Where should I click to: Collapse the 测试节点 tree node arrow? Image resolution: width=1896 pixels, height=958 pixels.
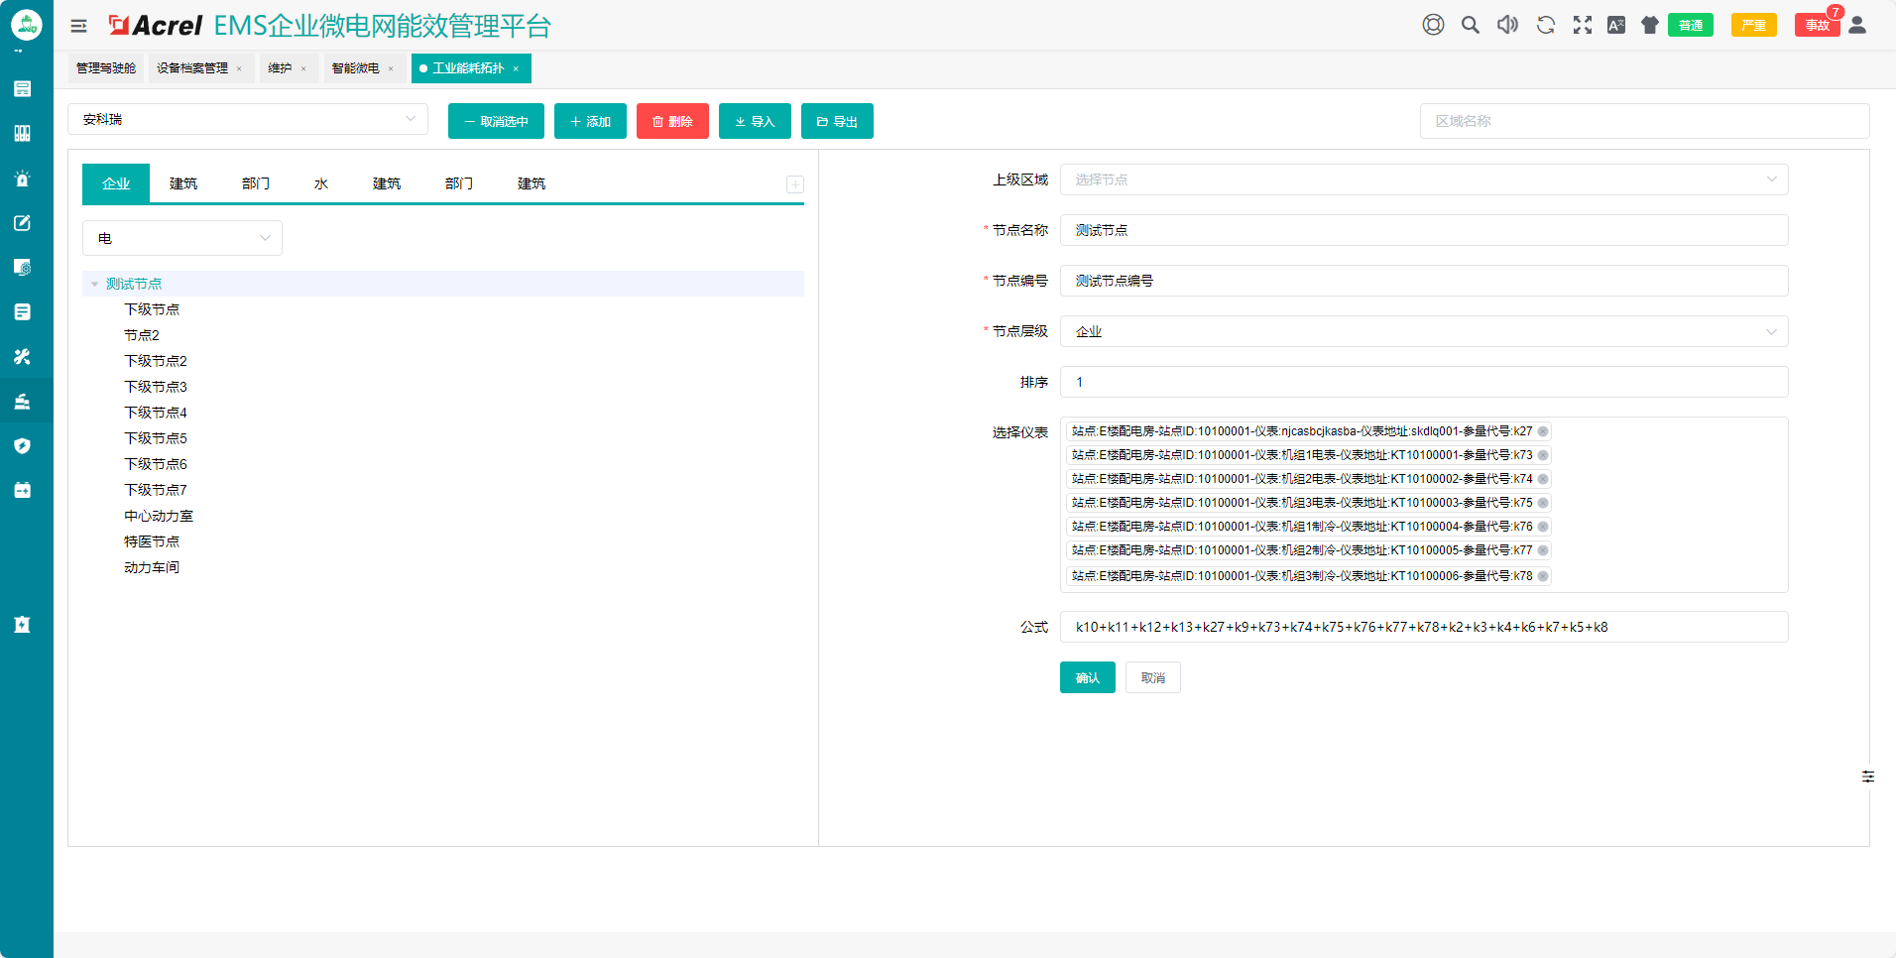click(x=94, y=284)
